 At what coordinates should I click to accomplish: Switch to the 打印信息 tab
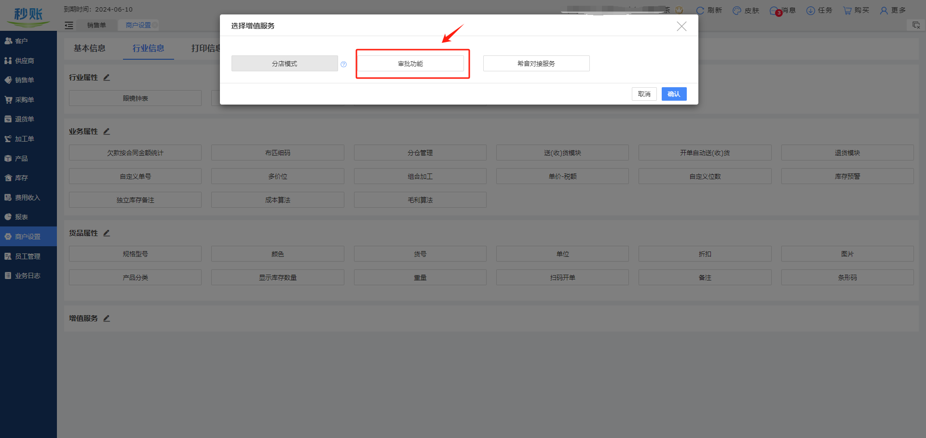[205, 48]
